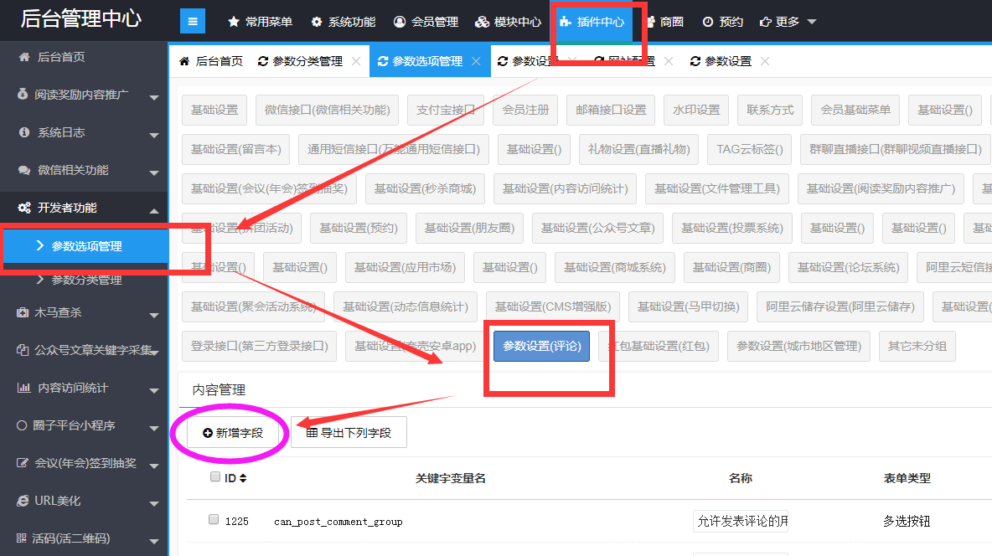This screenshot has width=992, height=556.
Task: Expand the 木马查杀 sidebar menu
Action: pyautogui.click(x=154, y=315)
